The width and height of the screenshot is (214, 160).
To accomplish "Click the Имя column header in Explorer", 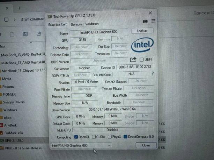I will (x=2, y=47).
